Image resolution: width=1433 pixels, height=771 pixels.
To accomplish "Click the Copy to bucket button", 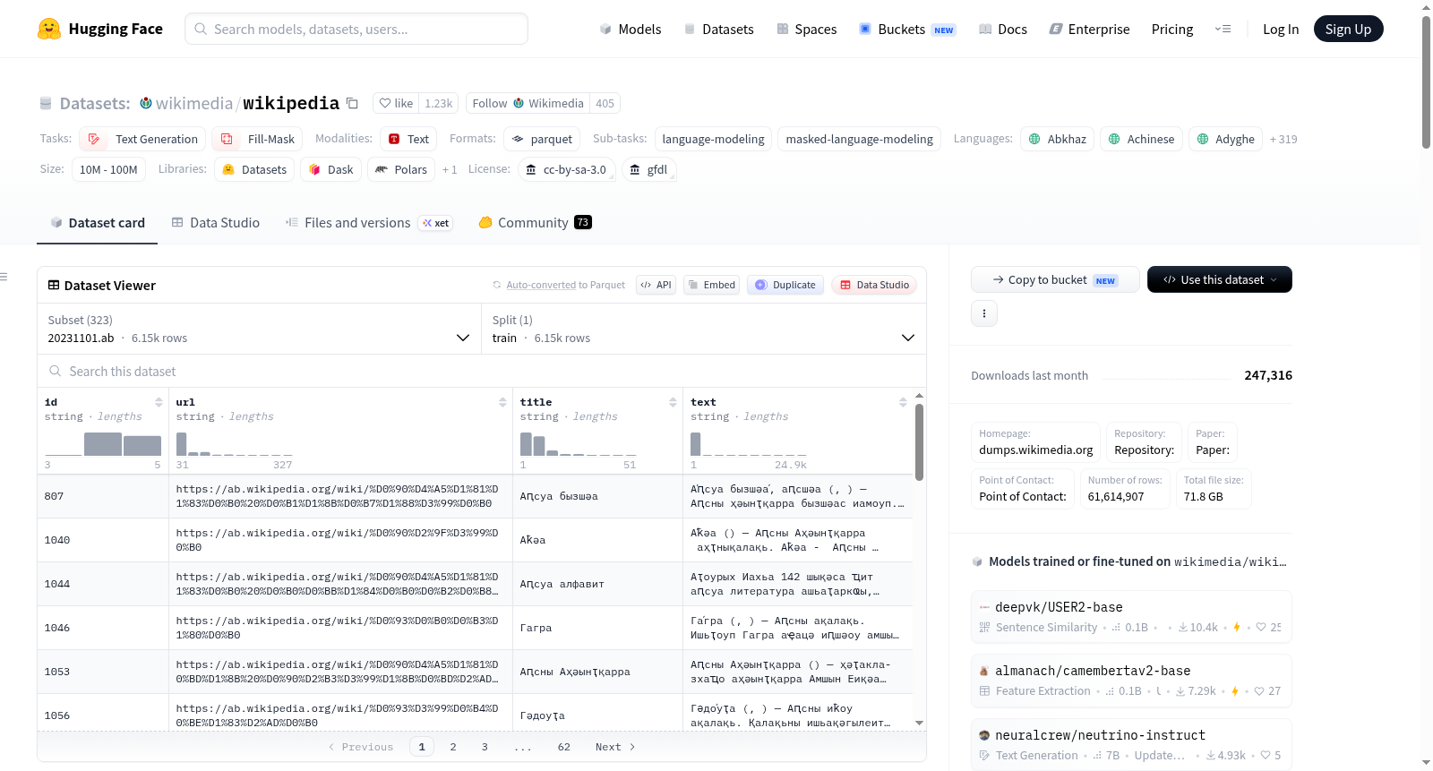I will click(x=1055, y=279).
